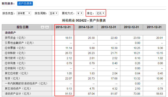The width and height of the screenshot is (168, 97).
Task: Click the 0.40 应收利息 value for 2013
Action: click(x=115, y=63)
